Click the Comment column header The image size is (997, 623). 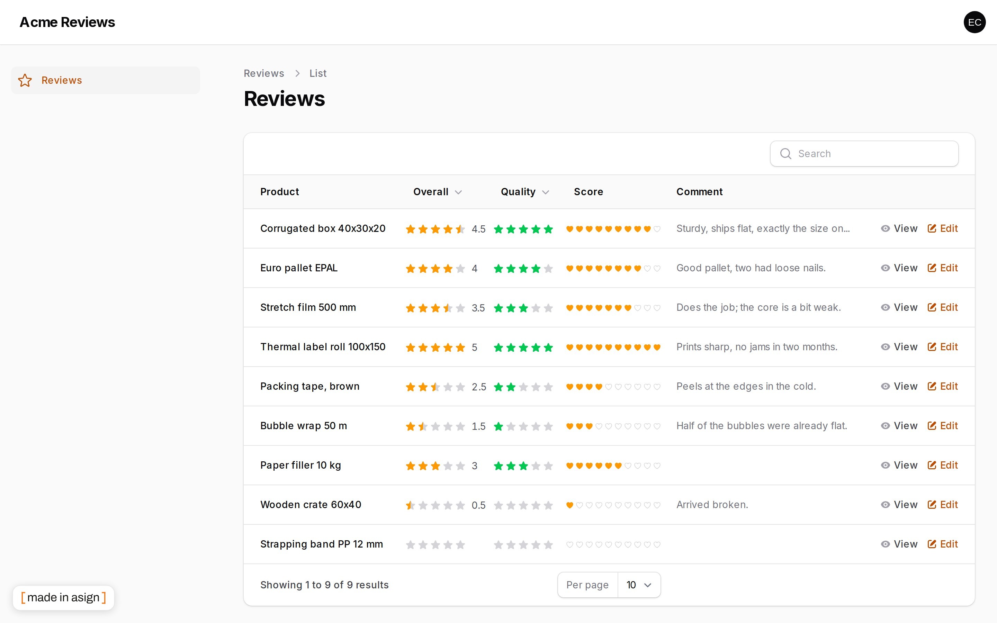coord(699,192)
